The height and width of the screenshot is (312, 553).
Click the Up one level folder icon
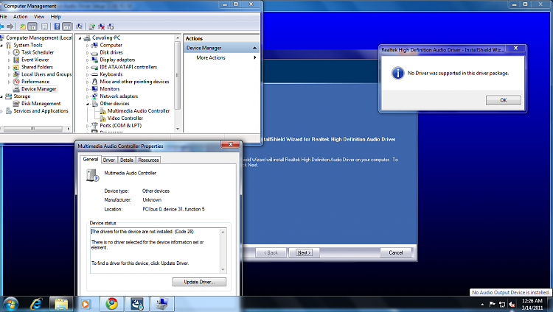coord(23,26)
